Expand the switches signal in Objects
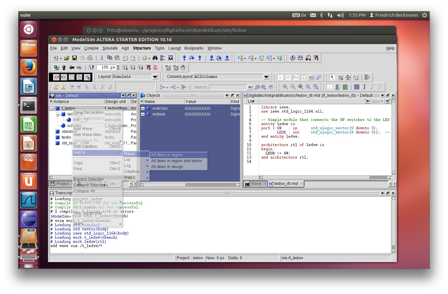The image size is (448, 294). click(x=143, y=108)
